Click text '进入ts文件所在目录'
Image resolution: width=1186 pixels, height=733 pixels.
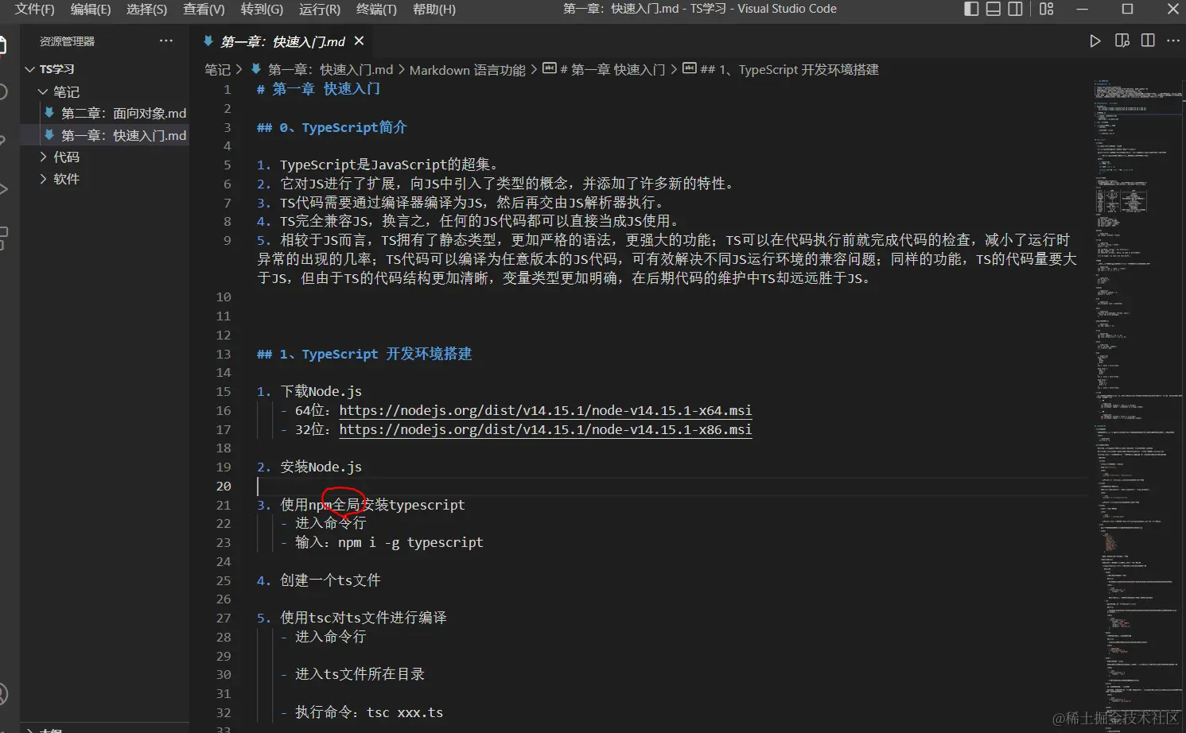click(x=360, y=674)
